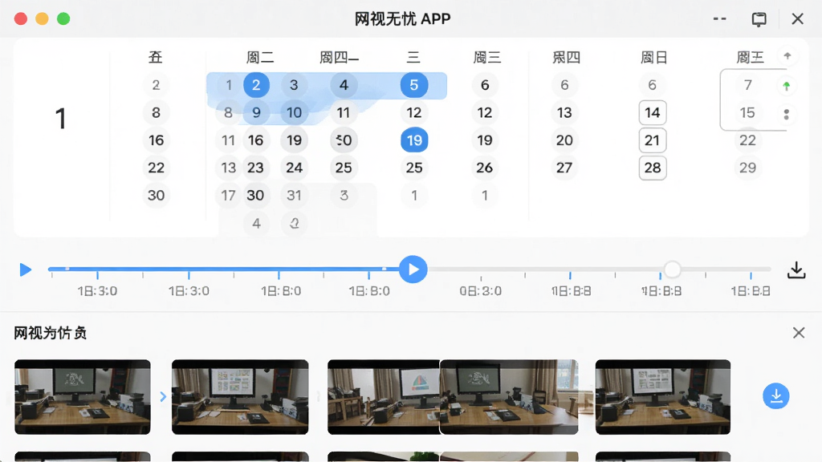822x462 pixels.
Task: Select greyed calendar date 15
Action: (x=747, y=112)
